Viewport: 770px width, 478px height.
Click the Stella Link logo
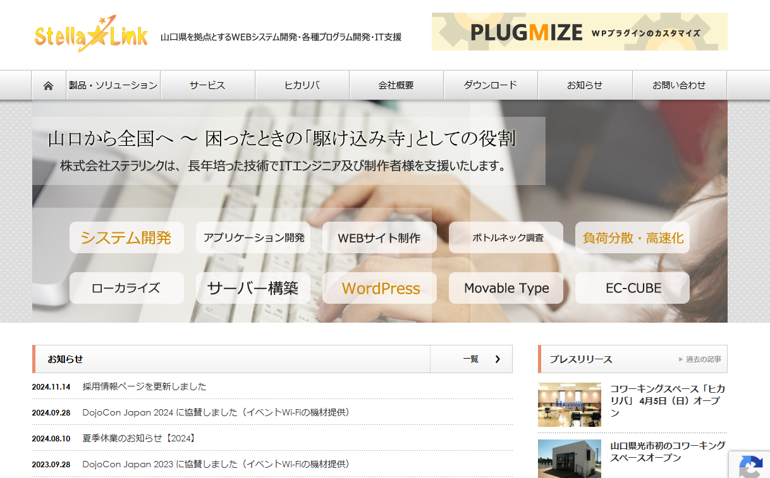click(x=91, y=35)
